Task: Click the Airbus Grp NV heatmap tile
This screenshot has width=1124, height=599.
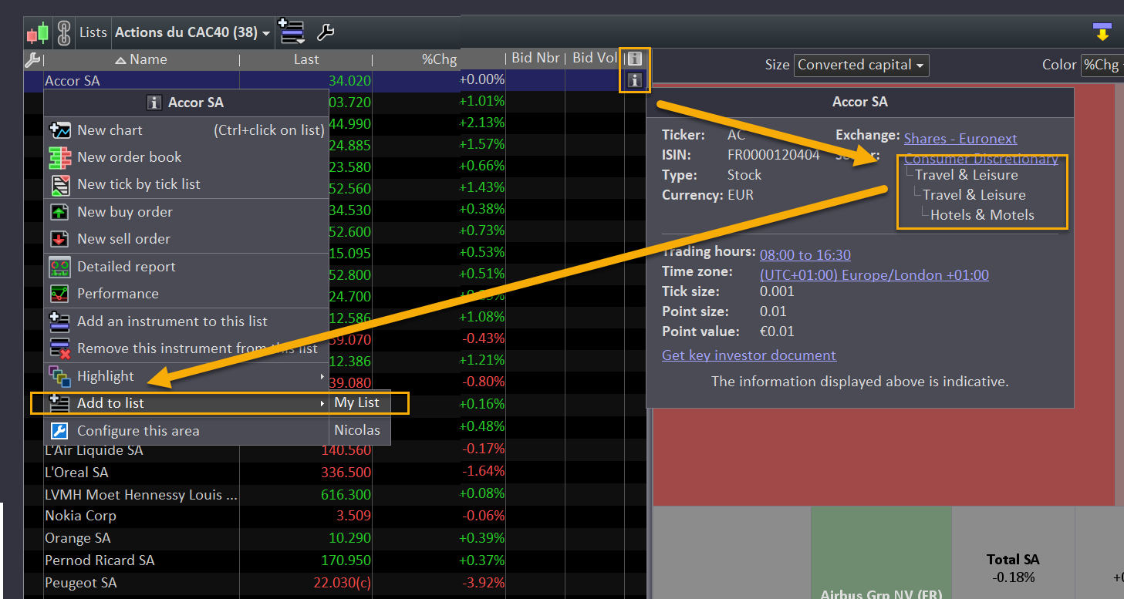Action: pos(881,553)
